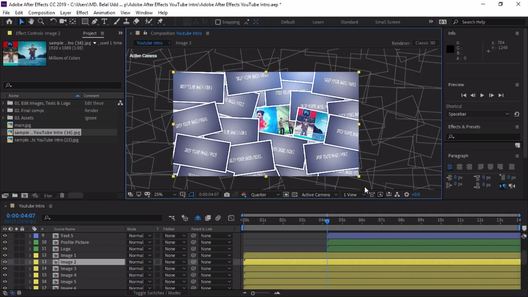Viewport: 528px width, 297px height.
Task: Click the Classic 3D renderer button
Action: pyautogui.click(x=425, y=43)
